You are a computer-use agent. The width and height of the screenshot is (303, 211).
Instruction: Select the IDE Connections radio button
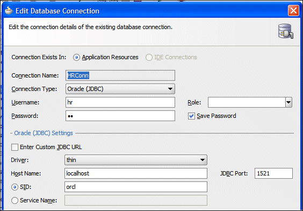[x=149, y=58]
